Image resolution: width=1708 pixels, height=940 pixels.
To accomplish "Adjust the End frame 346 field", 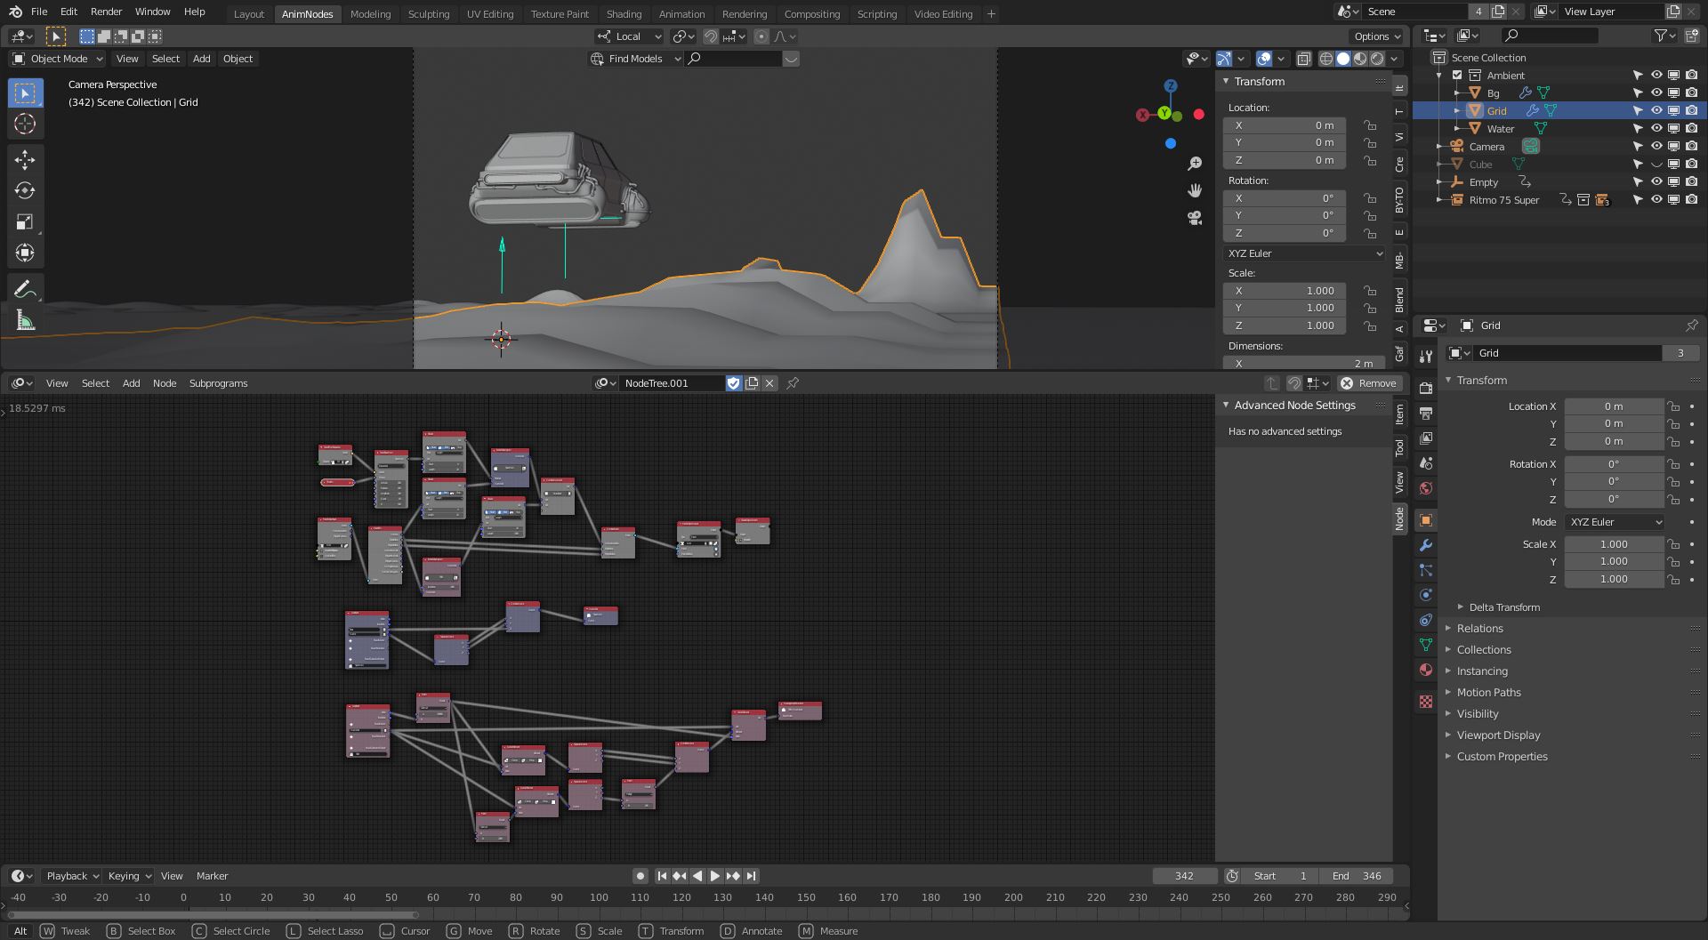I will coord(1357,876).
